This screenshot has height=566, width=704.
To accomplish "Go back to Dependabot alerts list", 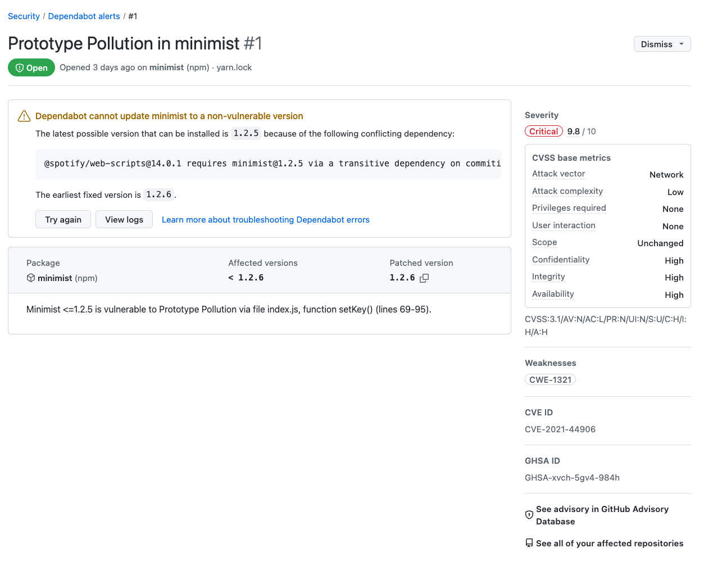I will [84, 16].
